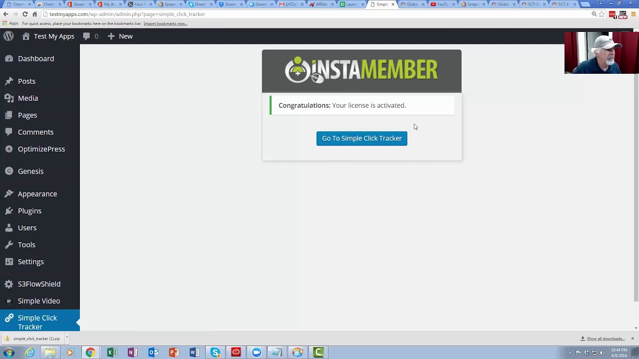Viewport: 639px width, 359px height.
Task: Select Simple Click Tracker in the sidebar
Action: click(x=40, y=322)
